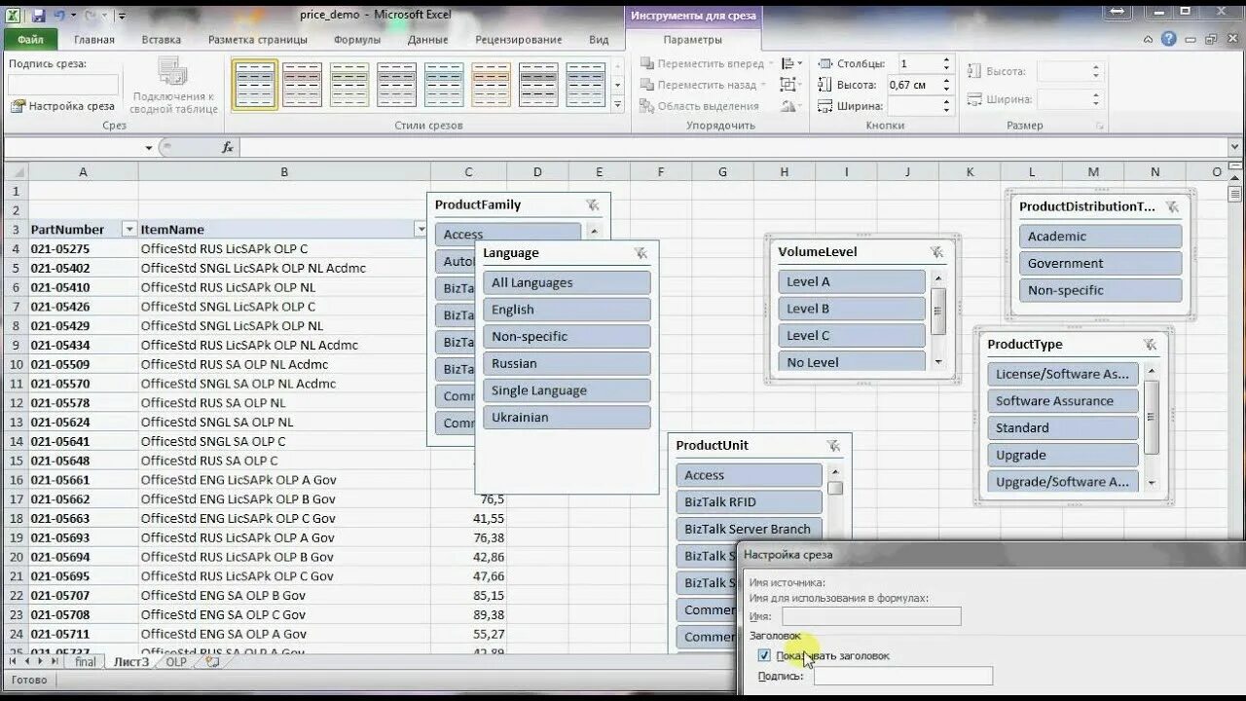Select row 10 header
1246x701 pixels.
click(16, 364)
